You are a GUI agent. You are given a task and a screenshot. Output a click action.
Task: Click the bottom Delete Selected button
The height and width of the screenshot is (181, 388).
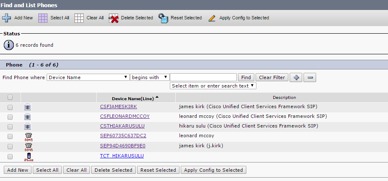pyautogui.click(x=113, y=170)
